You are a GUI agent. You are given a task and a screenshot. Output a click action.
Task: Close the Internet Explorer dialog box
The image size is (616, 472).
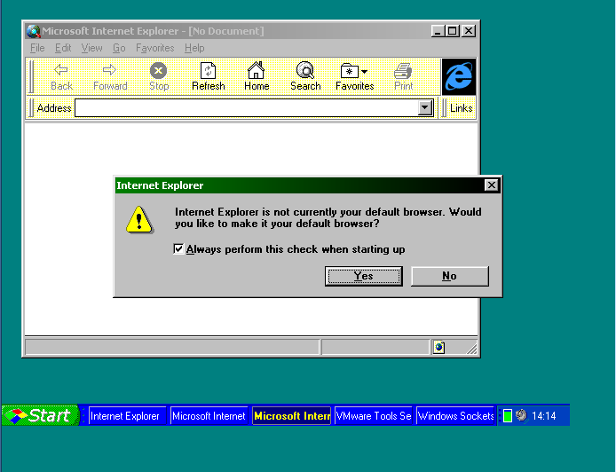pos(491,185)
